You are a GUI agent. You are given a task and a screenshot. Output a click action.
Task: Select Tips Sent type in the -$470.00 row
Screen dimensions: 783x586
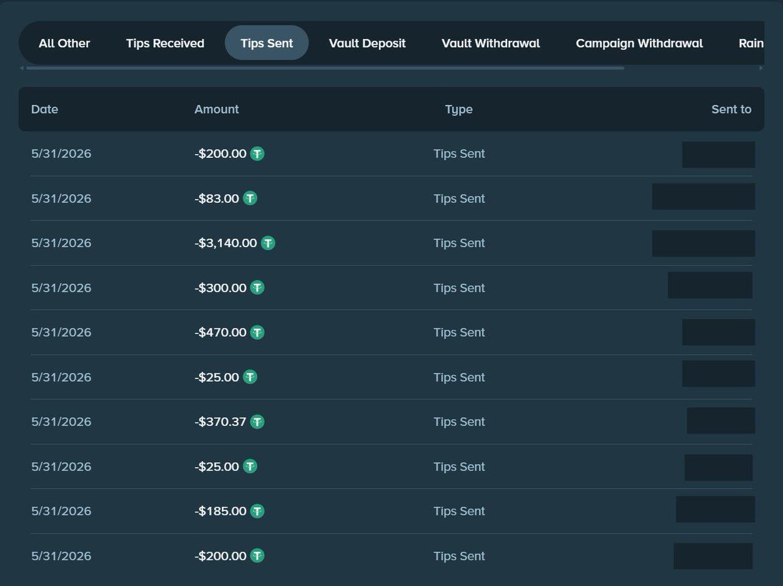459,332
